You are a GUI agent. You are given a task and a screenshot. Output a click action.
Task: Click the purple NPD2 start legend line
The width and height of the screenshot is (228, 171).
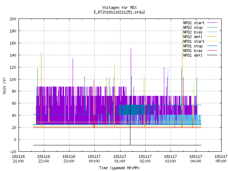212,23
